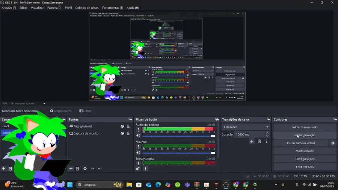338x190 pixels.
Task: Move source down with arrow icon
Action: [99, 169]
